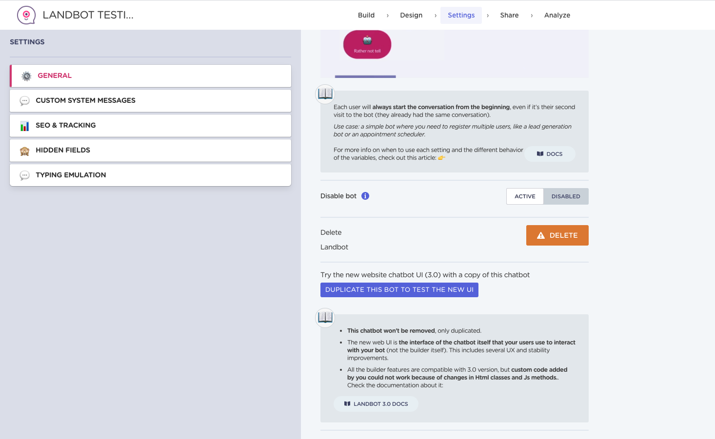
Task: Open the DOCS article link
Action: 550,154
